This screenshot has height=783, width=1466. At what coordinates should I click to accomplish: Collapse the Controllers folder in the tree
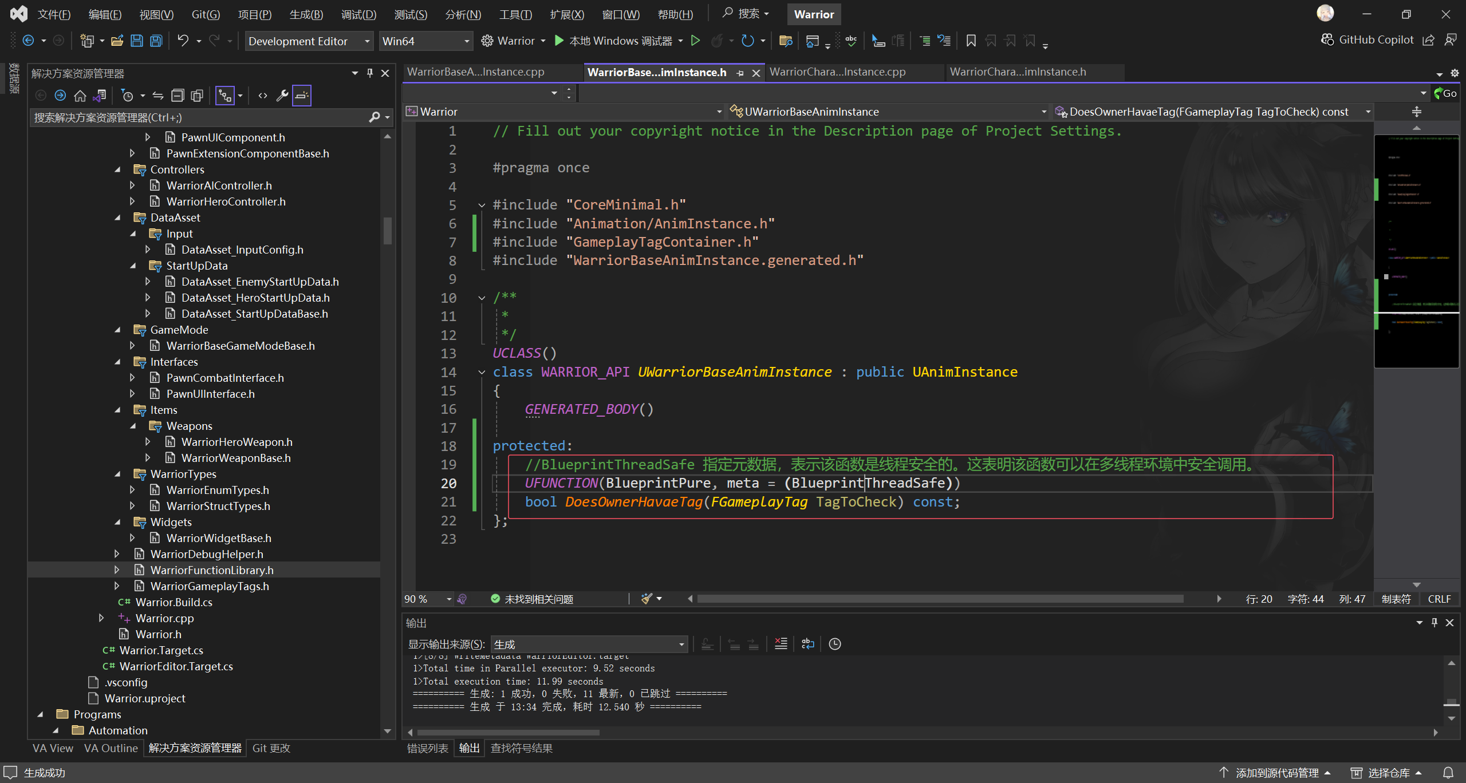pos(118,169)
